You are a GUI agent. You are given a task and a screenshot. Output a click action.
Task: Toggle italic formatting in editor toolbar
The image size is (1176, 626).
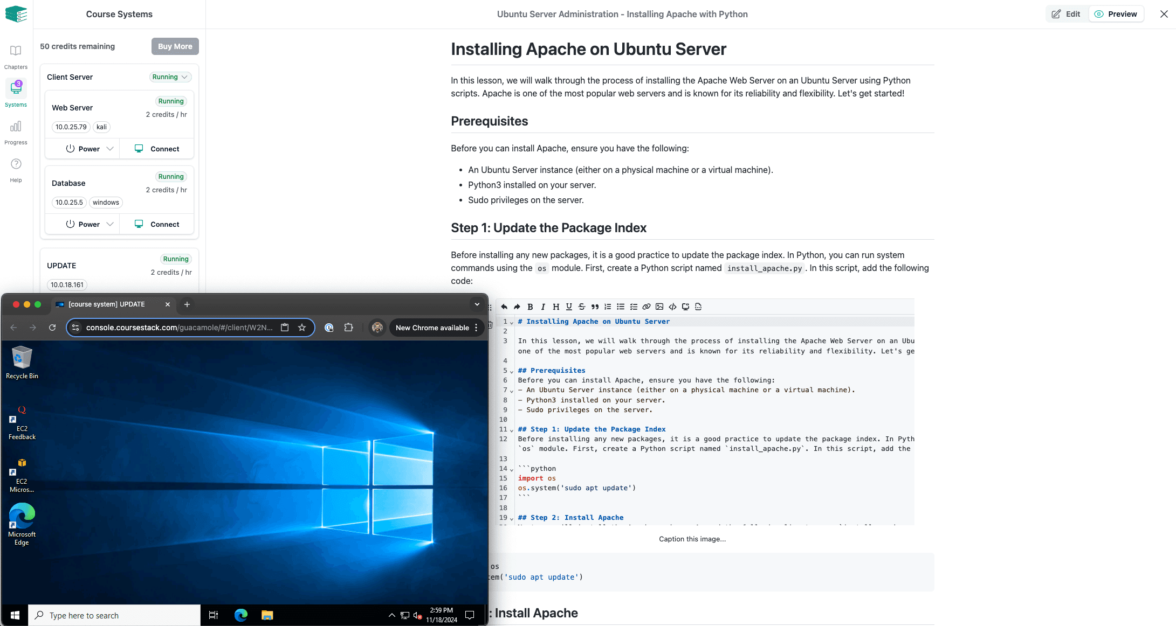(x=543, y=307)
